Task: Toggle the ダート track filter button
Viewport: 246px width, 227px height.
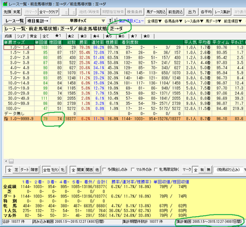Action: (x=25, y=170)
